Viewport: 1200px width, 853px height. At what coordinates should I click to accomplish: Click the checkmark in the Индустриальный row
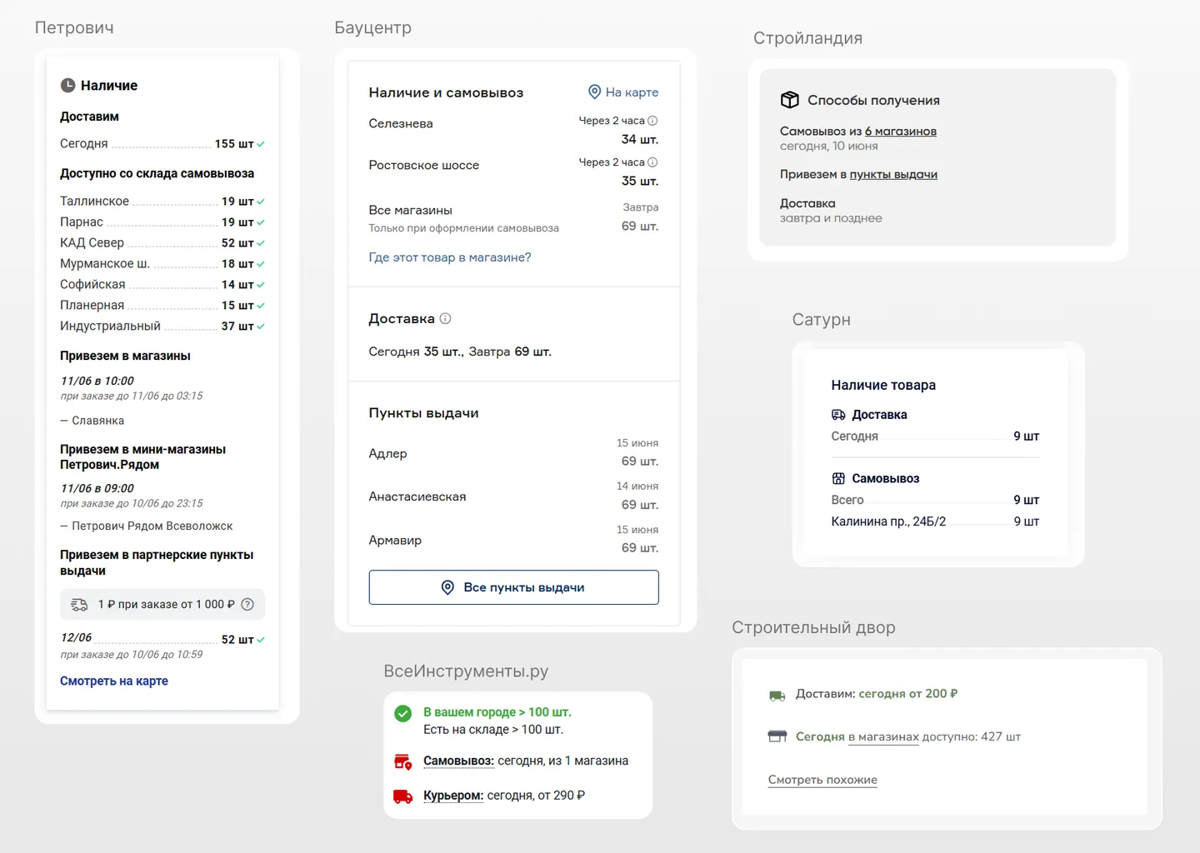pos(261,327)
